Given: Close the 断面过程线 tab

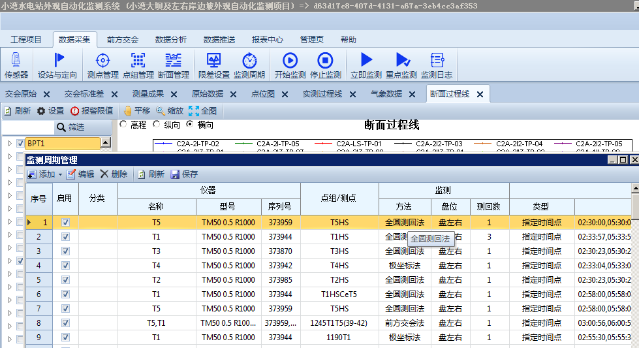Looking at the screenshot, I should coord(480,95).
